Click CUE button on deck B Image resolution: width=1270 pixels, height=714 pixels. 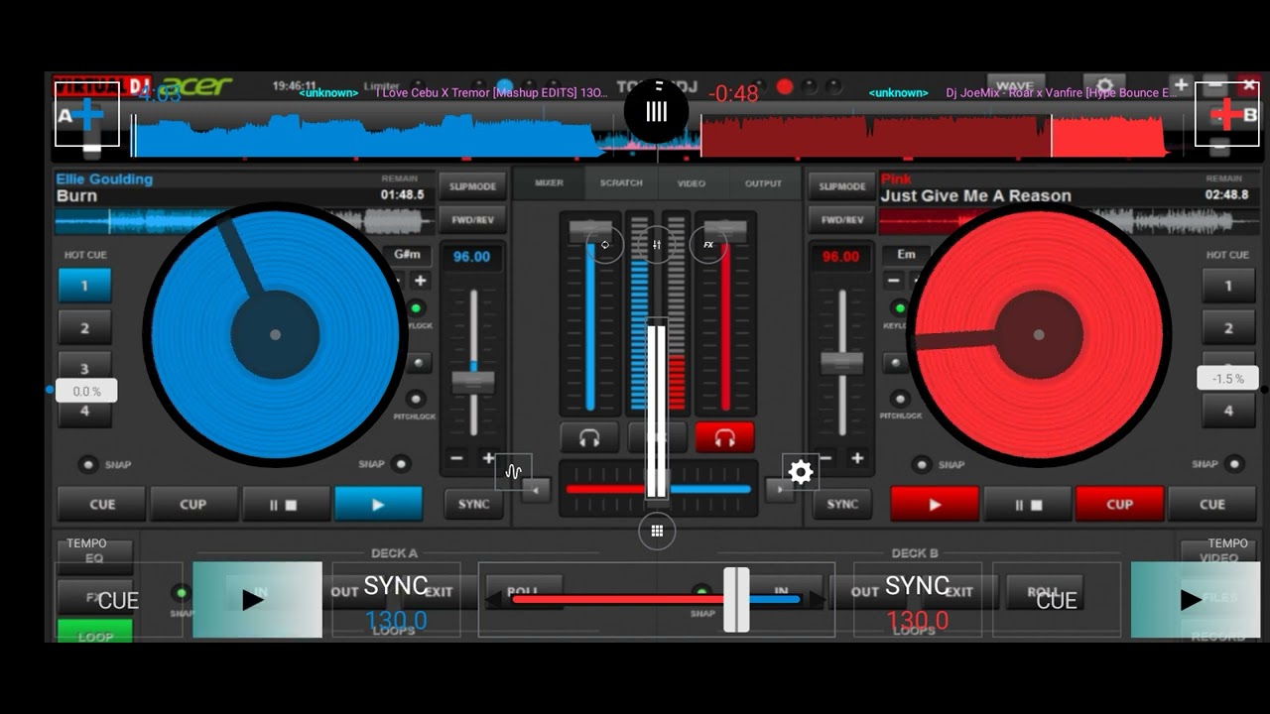point(1212,504)
